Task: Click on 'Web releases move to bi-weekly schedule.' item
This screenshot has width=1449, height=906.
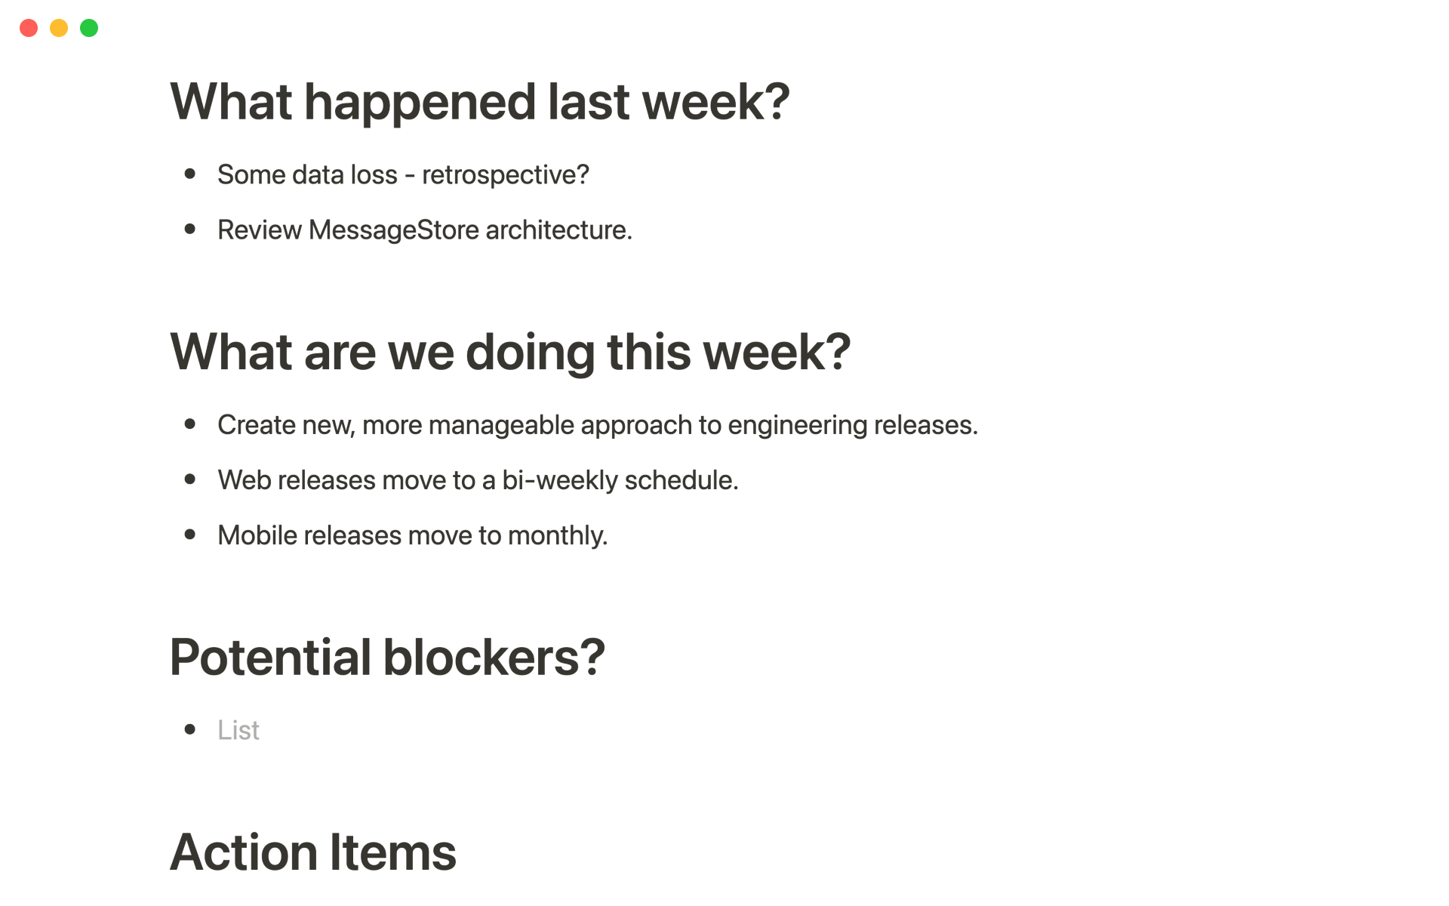Action: coord(478,479)
